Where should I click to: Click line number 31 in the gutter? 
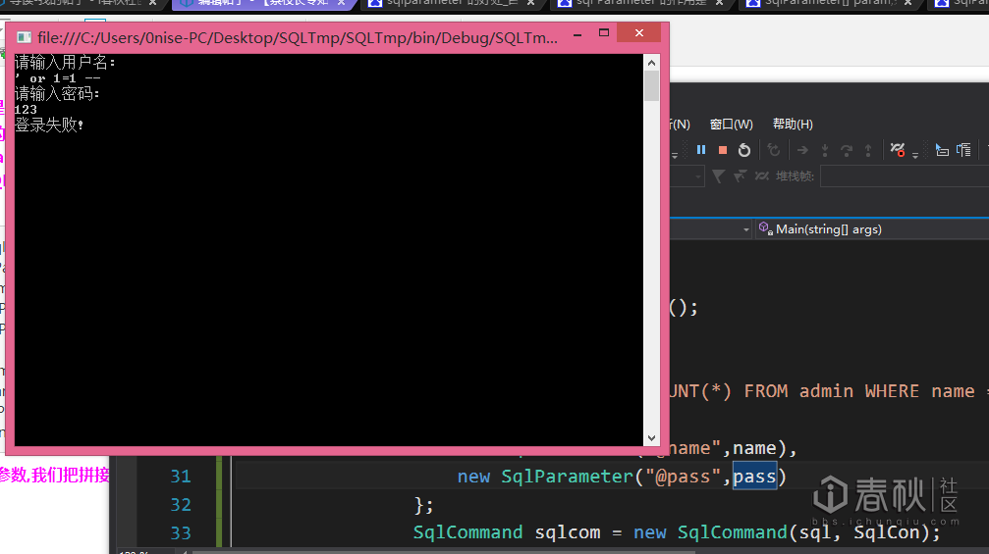tap(181, 477)
